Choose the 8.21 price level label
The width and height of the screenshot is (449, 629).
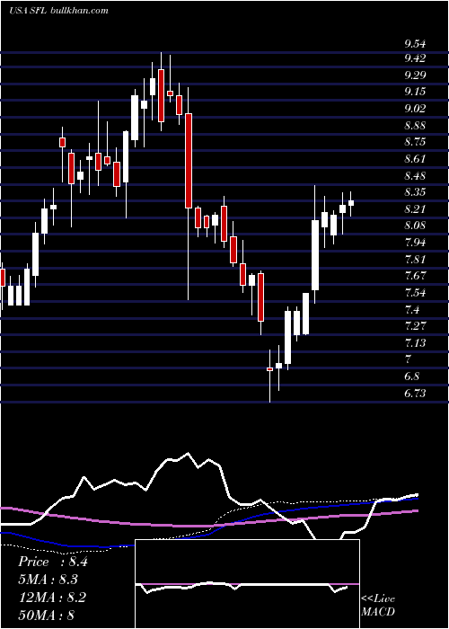415,209
